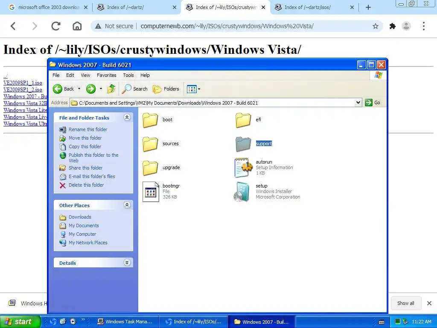Viewport: 437px width, 328px height.
Task: Switch to Index of /~lily/ISOs taskbar button
Action: [x=193, y=322]
